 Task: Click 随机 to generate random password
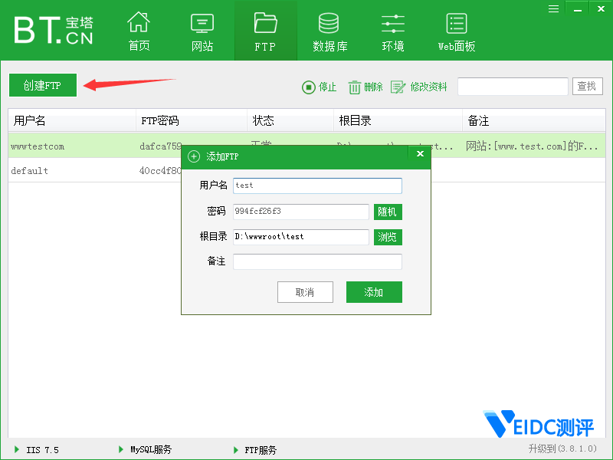(388, 212)
